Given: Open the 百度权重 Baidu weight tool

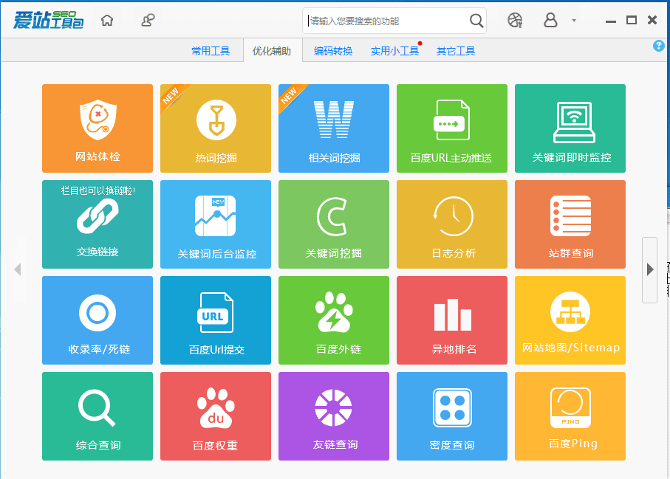Looking at the screenshot, I should pos(216,416).
